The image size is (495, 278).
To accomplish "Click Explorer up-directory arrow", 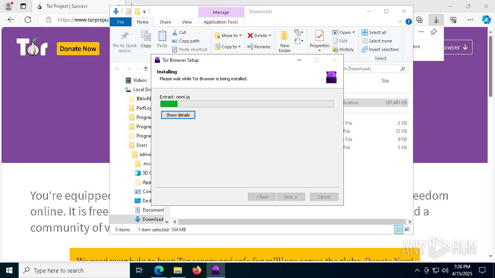I will (x=145, y=69).
